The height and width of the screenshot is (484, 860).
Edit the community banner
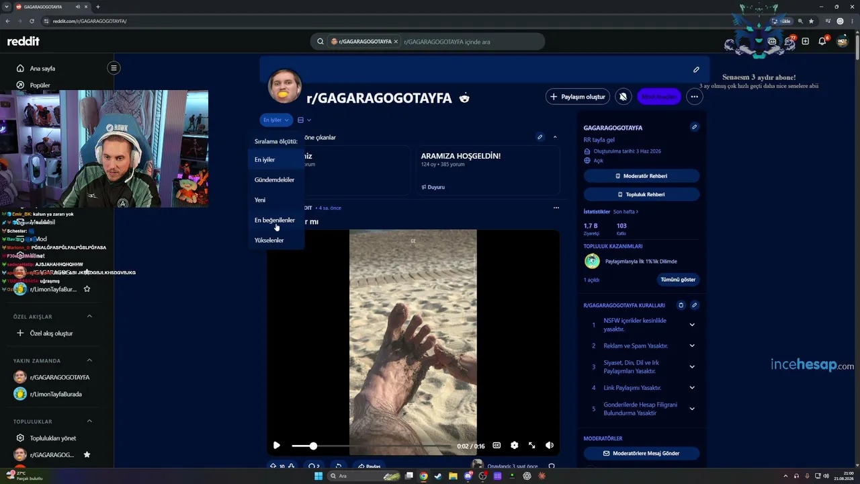point(696,69)
